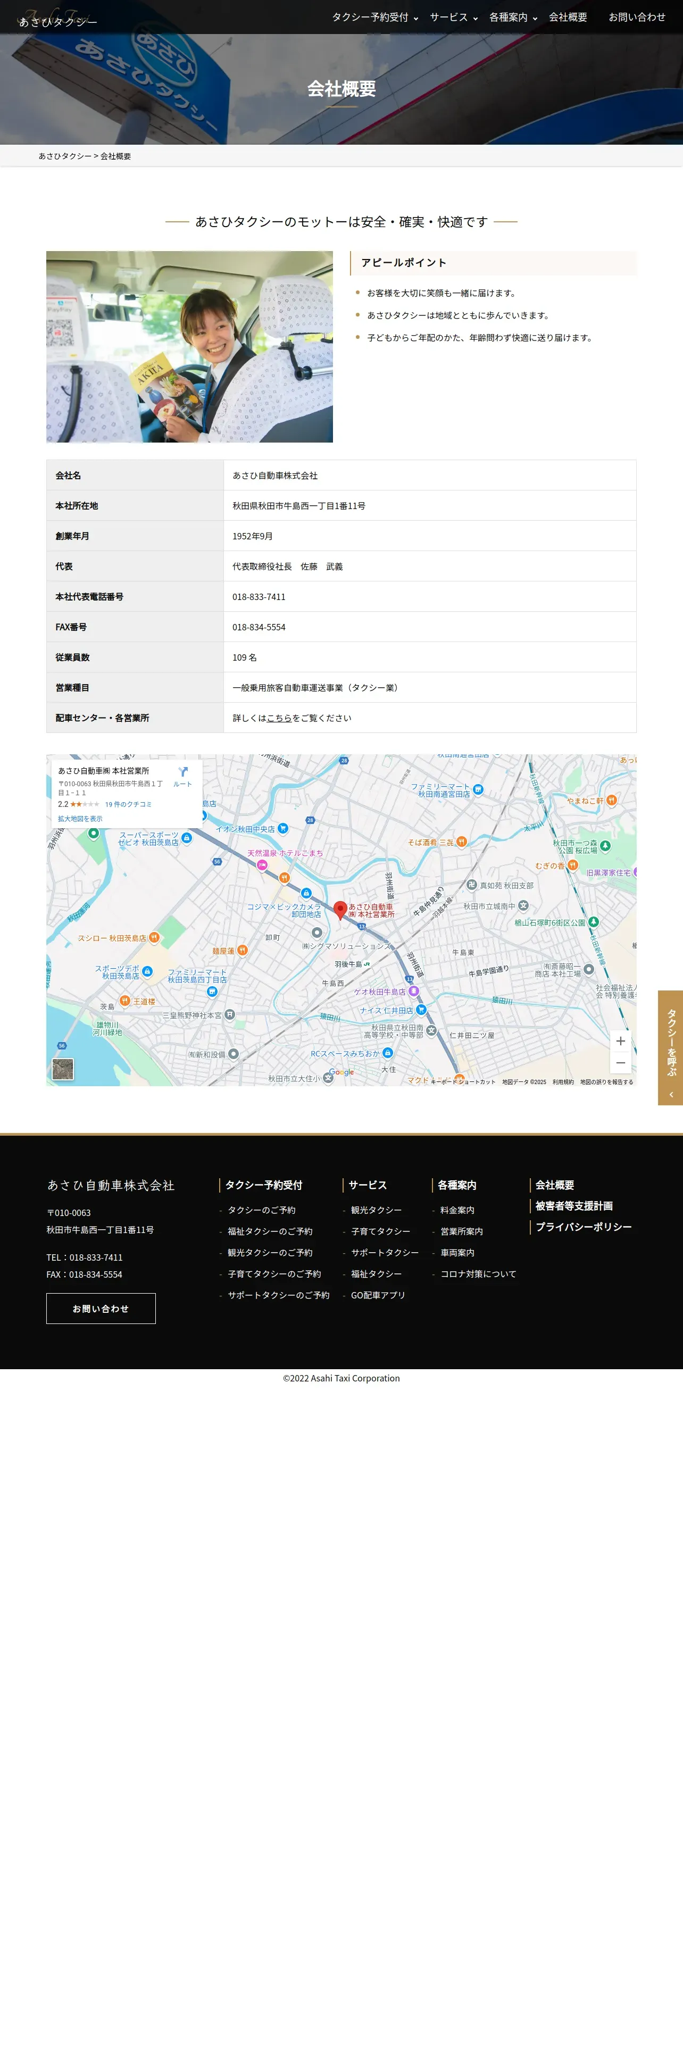The width and height of the screenshot is (683, 2049).
Task: Open footer service link 子育てタクシー
Action: 381,1231
